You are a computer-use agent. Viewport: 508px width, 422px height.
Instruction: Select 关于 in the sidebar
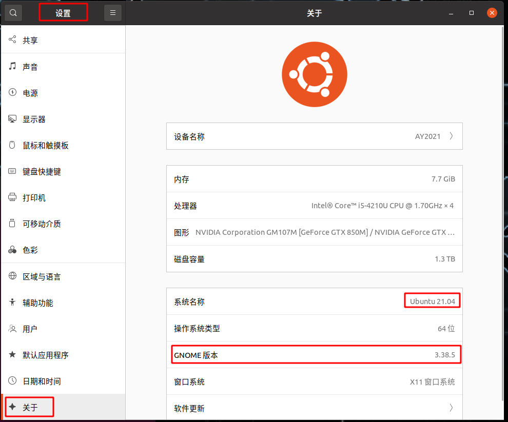point(63,407)
